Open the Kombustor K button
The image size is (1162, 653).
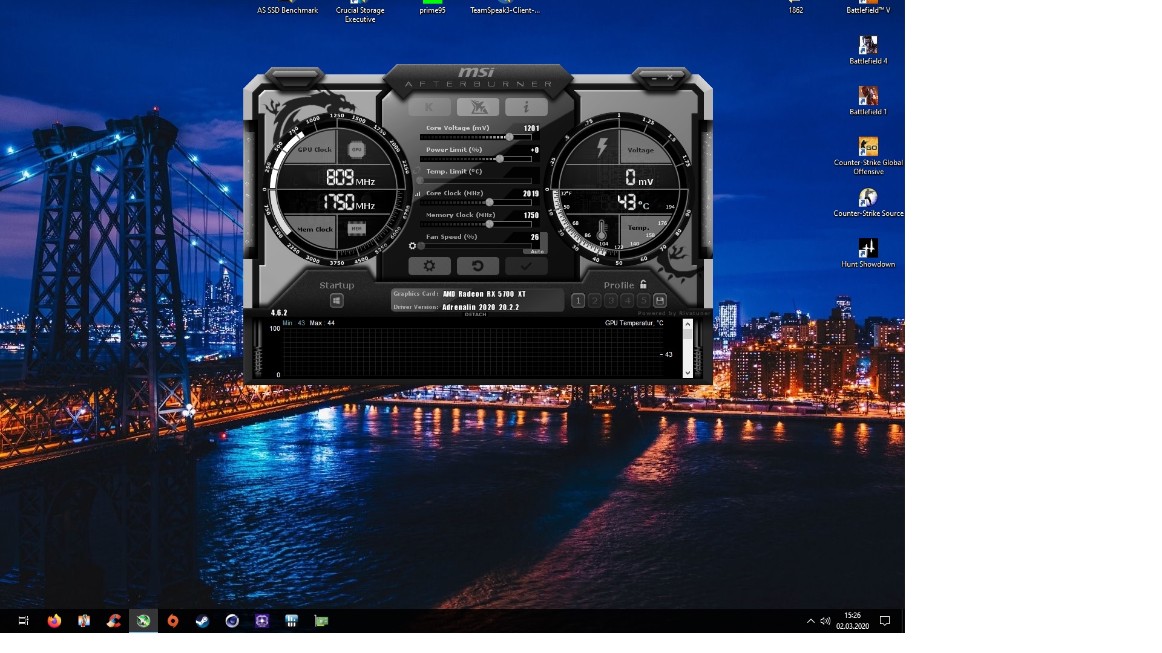pos(429,107)
